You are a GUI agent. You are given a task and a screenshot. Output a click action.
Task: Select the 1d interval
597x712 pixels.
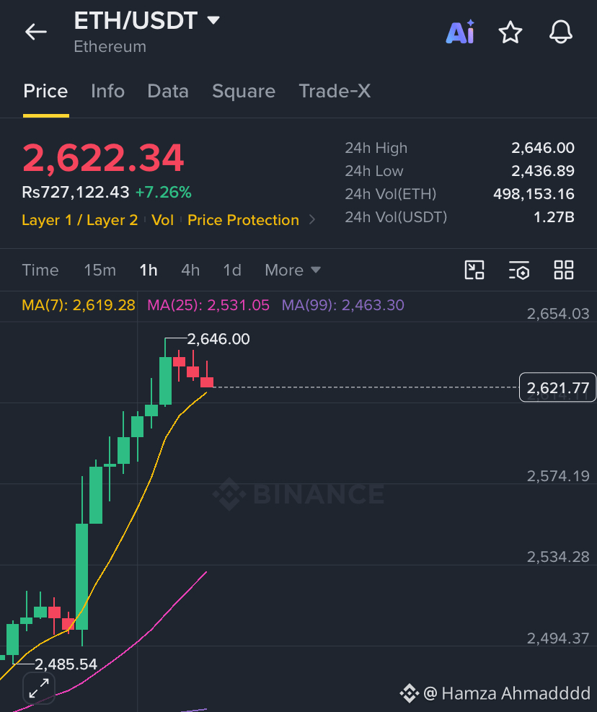coord(232,271)
